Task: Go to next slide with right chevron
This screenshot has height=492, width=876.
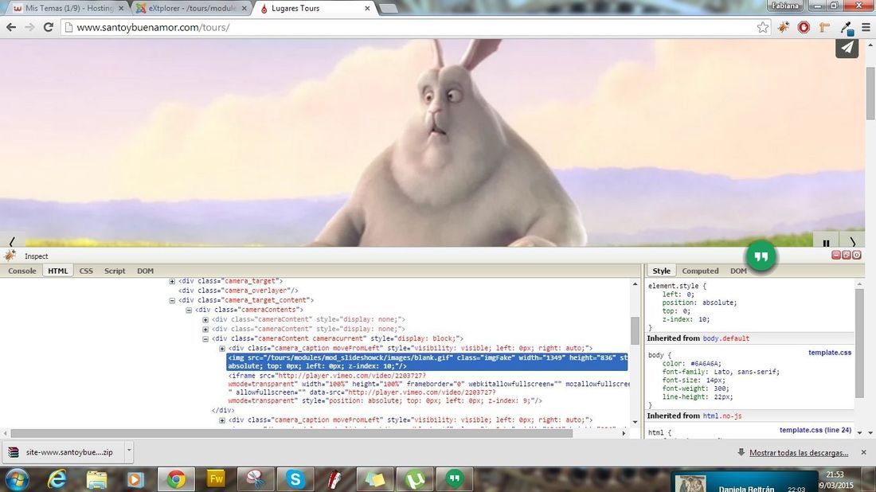Action: tap(853, 242)
